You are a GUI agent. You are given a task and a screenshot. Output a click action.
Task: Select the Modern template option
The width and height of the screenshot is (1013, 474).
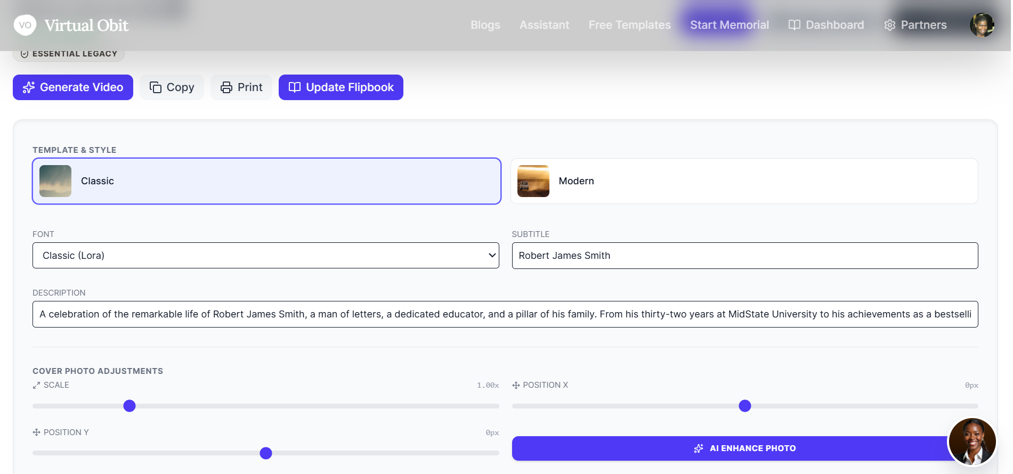[x=744, y=181]
